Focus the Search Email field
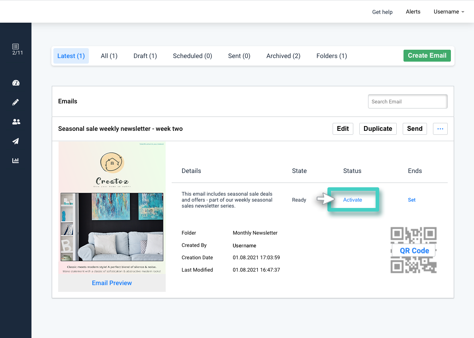The image size is (474, 338). point(408,102)
